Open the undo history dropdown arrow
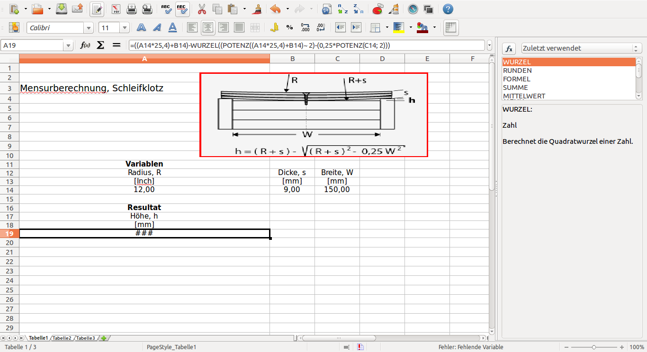This screenshot has height=352, width=647. click(288, 9)
